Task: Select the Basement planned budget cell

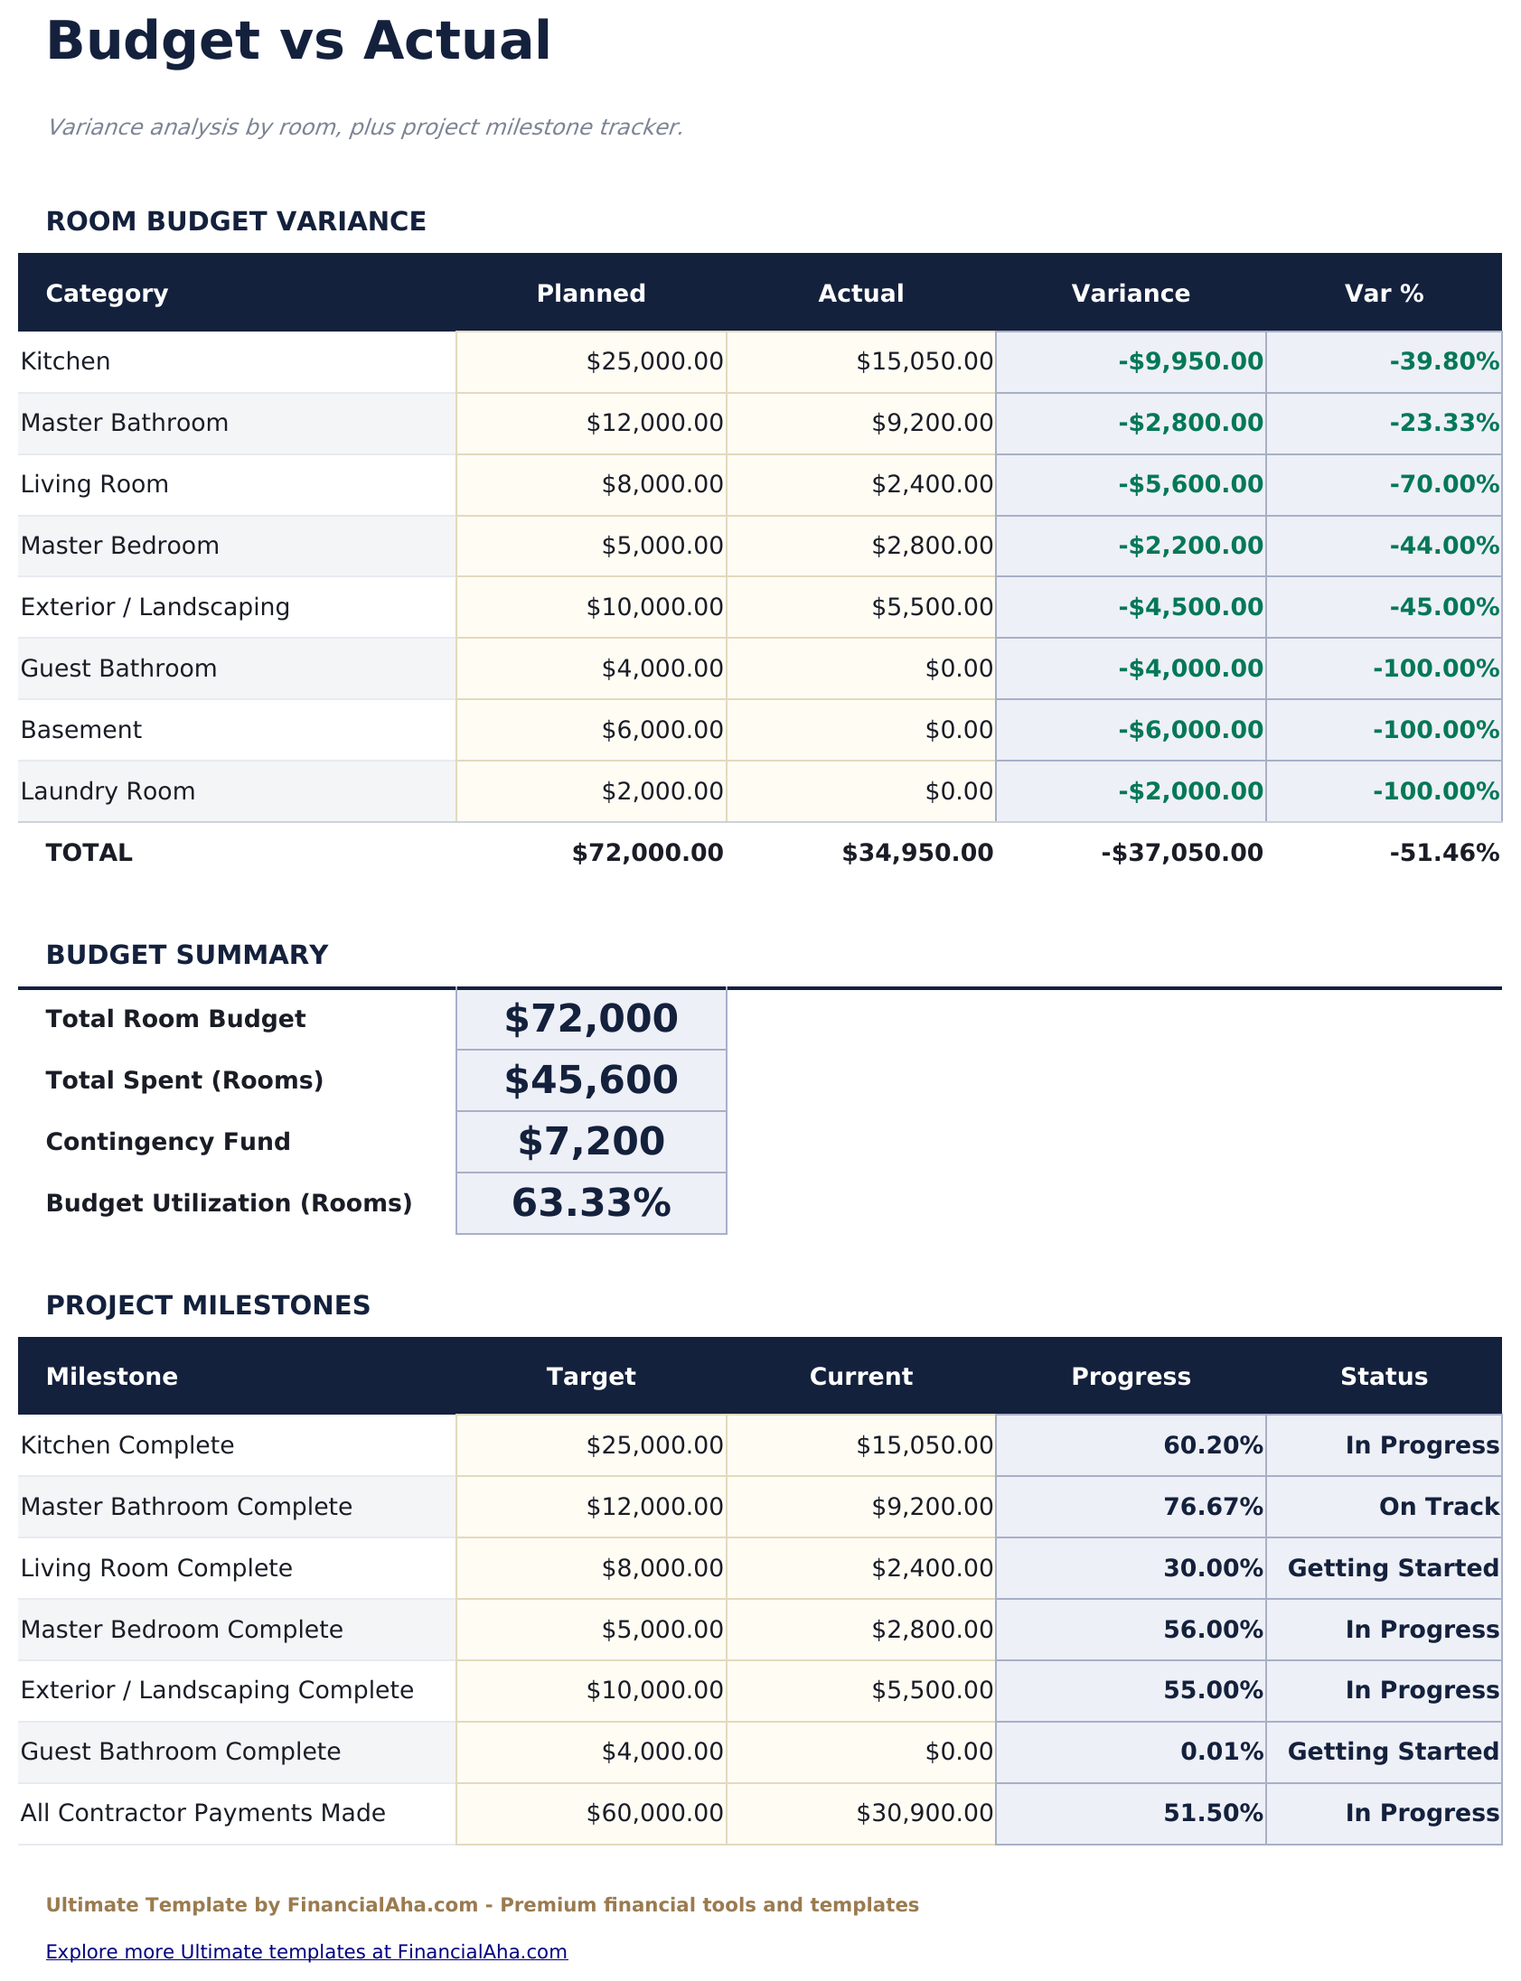Action: [590, 730]
